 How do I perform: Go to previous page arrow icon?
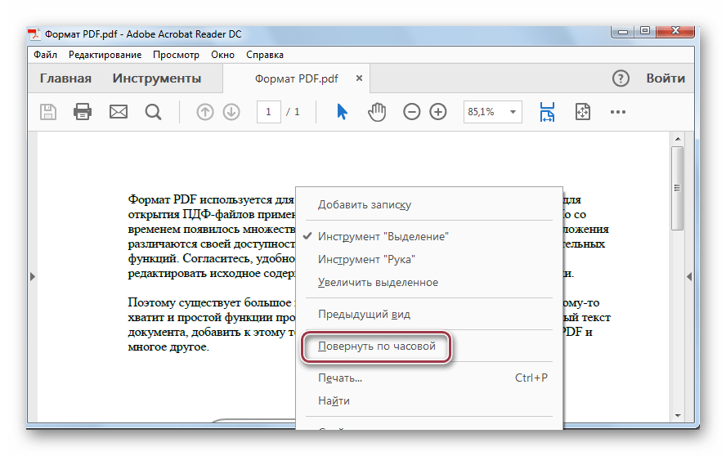coord(204,112)
